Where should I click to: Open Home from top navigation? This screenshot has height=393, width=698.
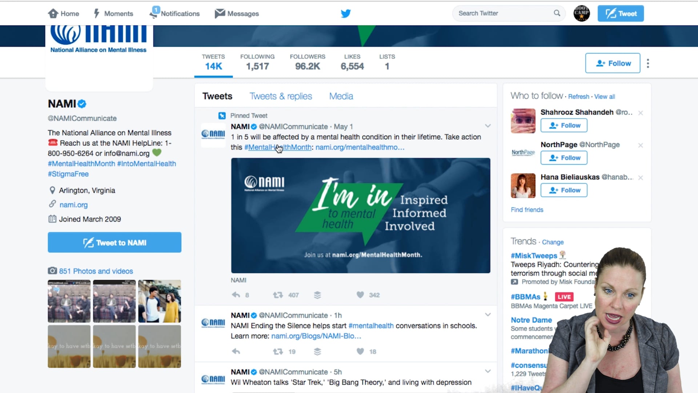63,13
